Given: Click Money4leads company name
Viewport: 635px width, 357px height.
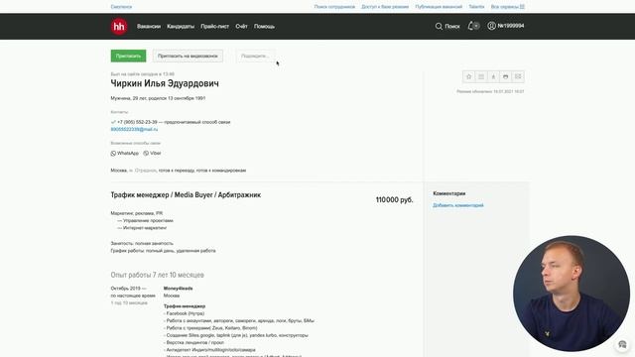Looking at the screenshot, I should [179, 289].
